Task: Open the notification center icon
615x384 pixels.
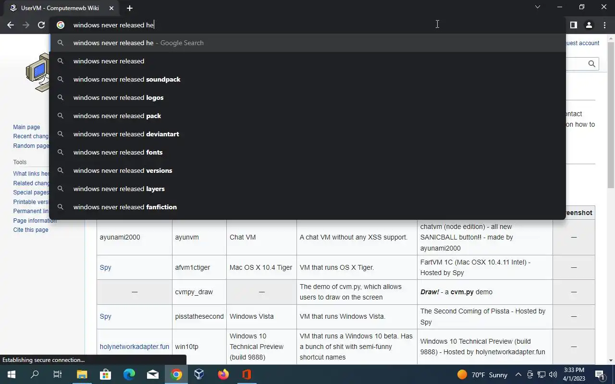Action: [x=600, y=374]
